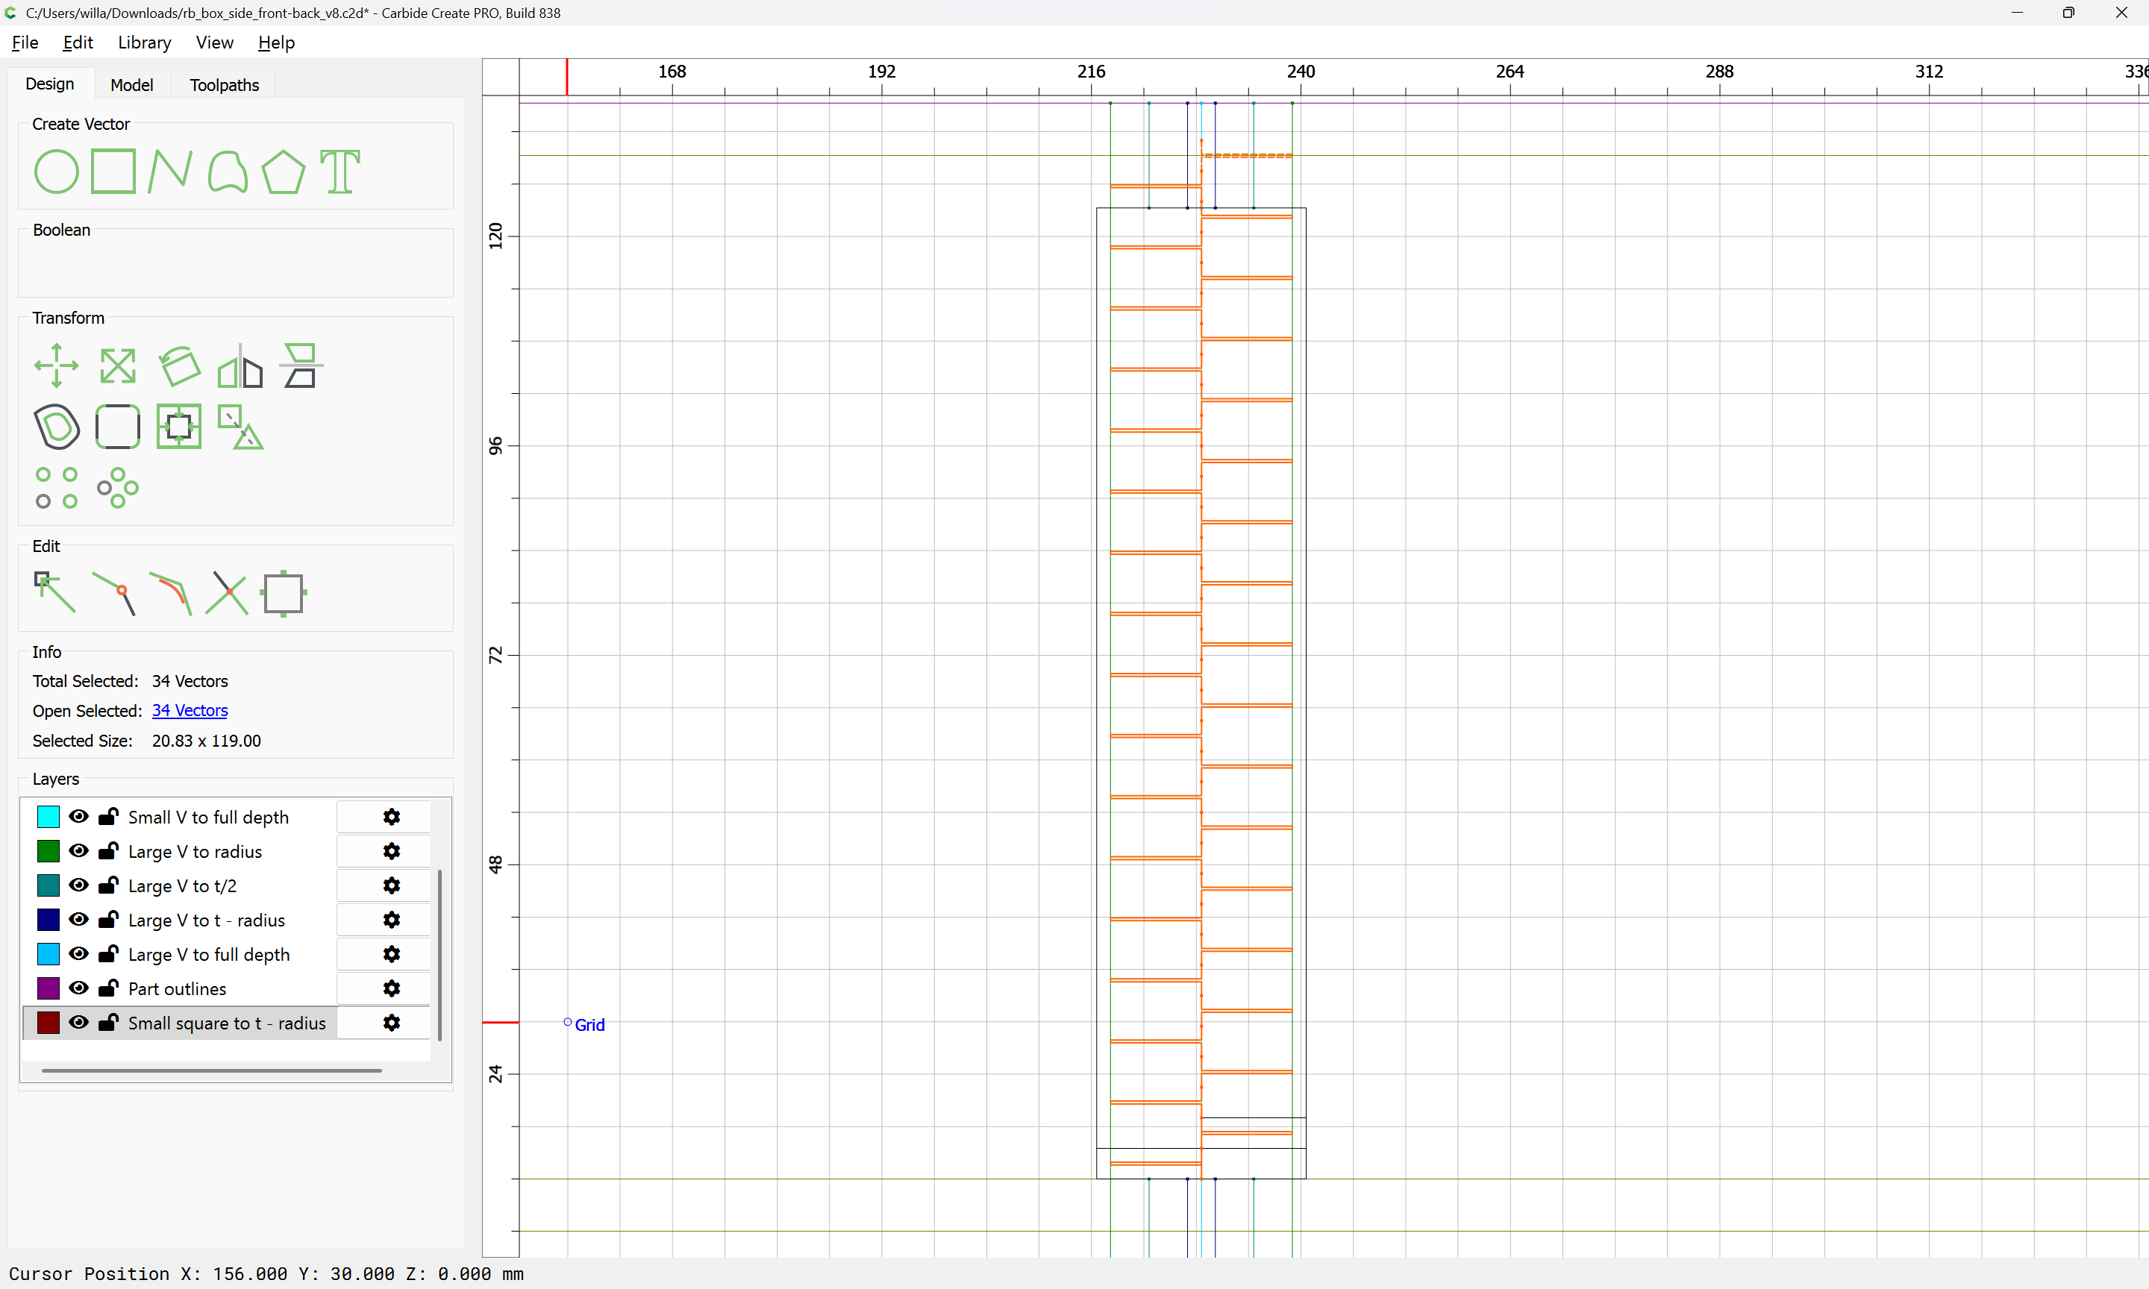The width and height of the screenshot is (2149, 1289).
Task: Click the Move transform tool
Action: pos(57,366)
